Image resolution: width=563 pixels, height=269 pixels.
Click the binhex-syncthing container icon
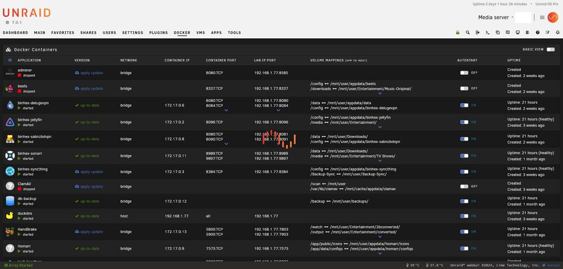coord(10,172)
